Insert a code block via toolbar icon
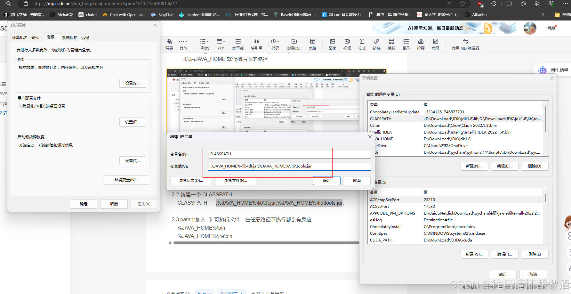The width and height of the screenshot is (571, 294). pos(273,41)
